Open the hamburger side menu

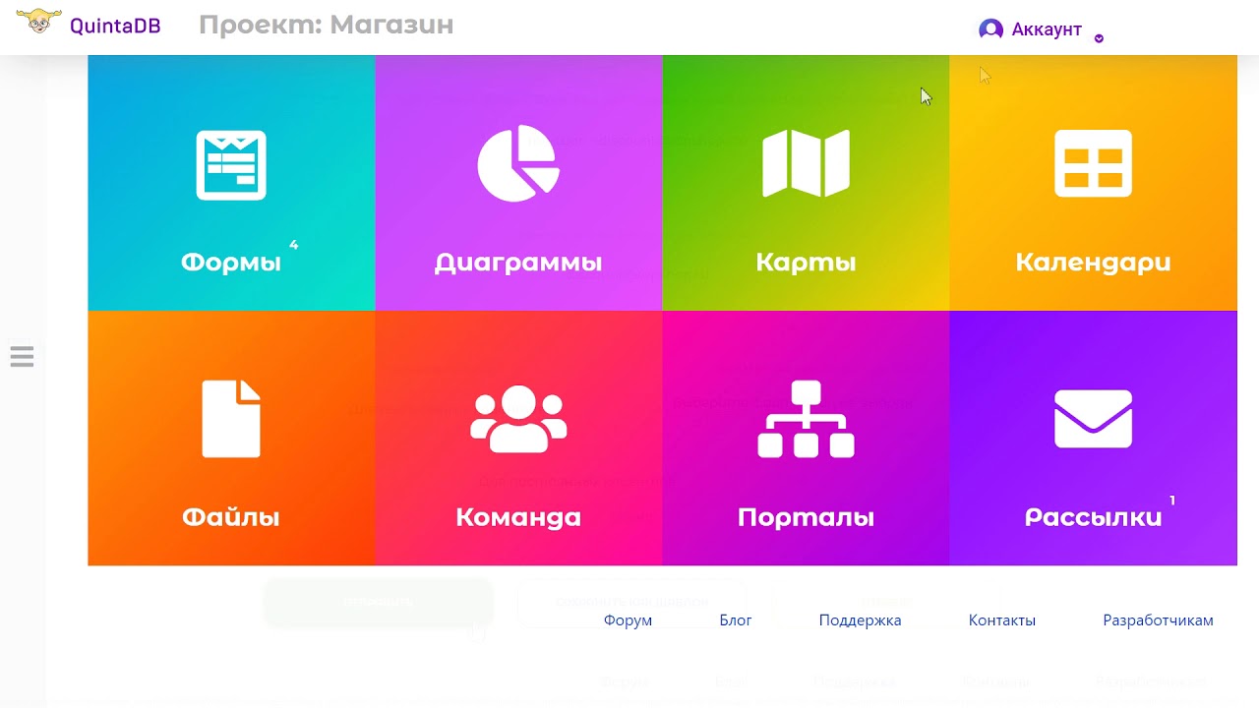(22, 356)
